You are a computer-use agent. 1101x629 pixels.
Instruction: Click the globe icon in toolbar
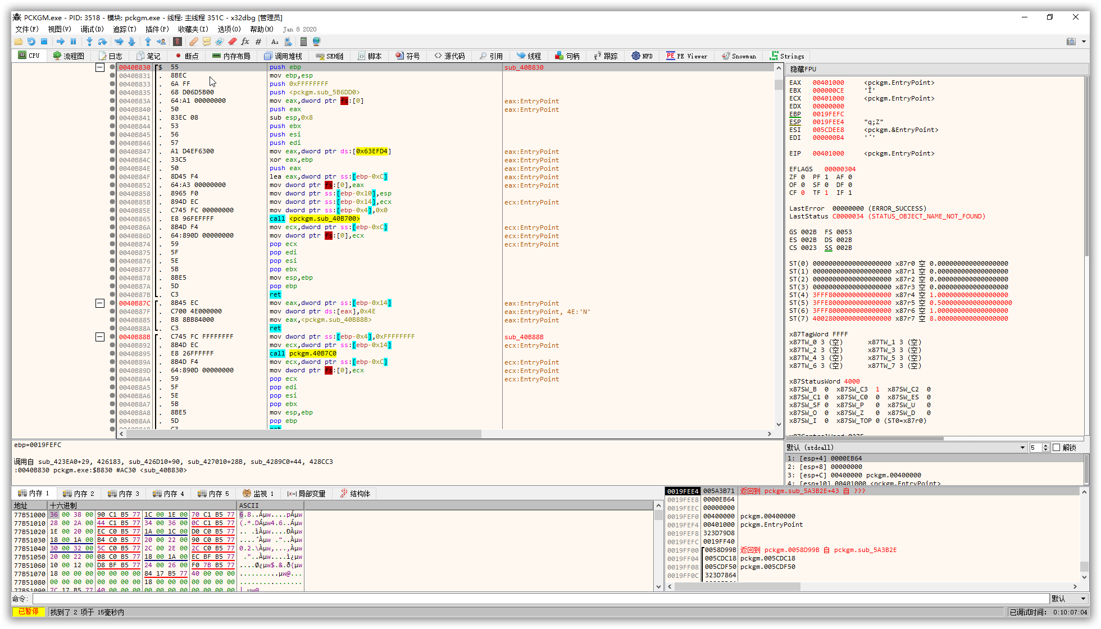[x=316, y=42]
